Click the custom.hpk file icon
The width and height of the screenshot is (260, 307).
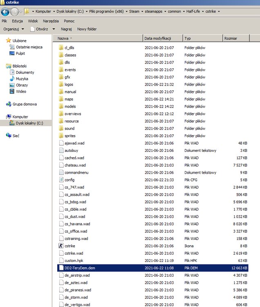(61, 261)
